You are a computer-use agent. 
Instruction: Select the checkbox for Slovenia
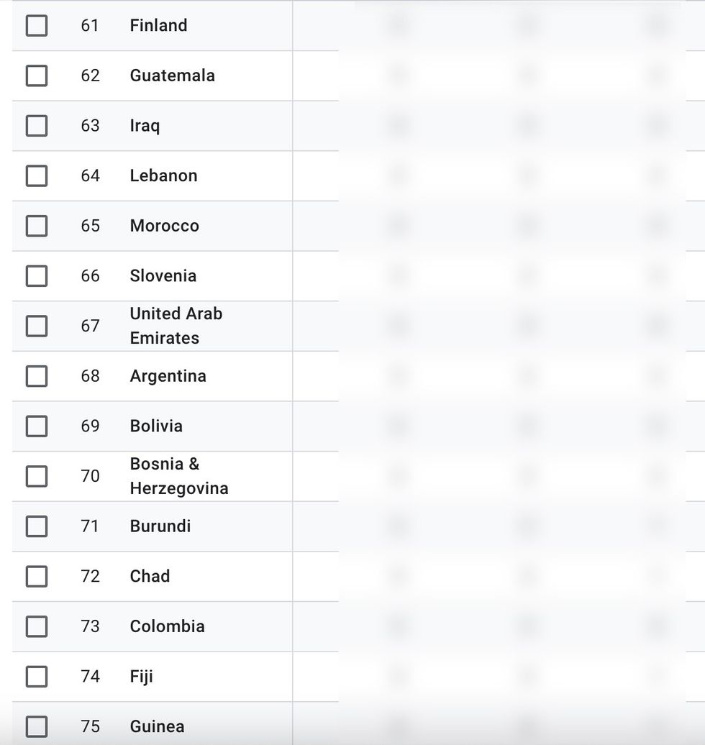pos(37,276)
